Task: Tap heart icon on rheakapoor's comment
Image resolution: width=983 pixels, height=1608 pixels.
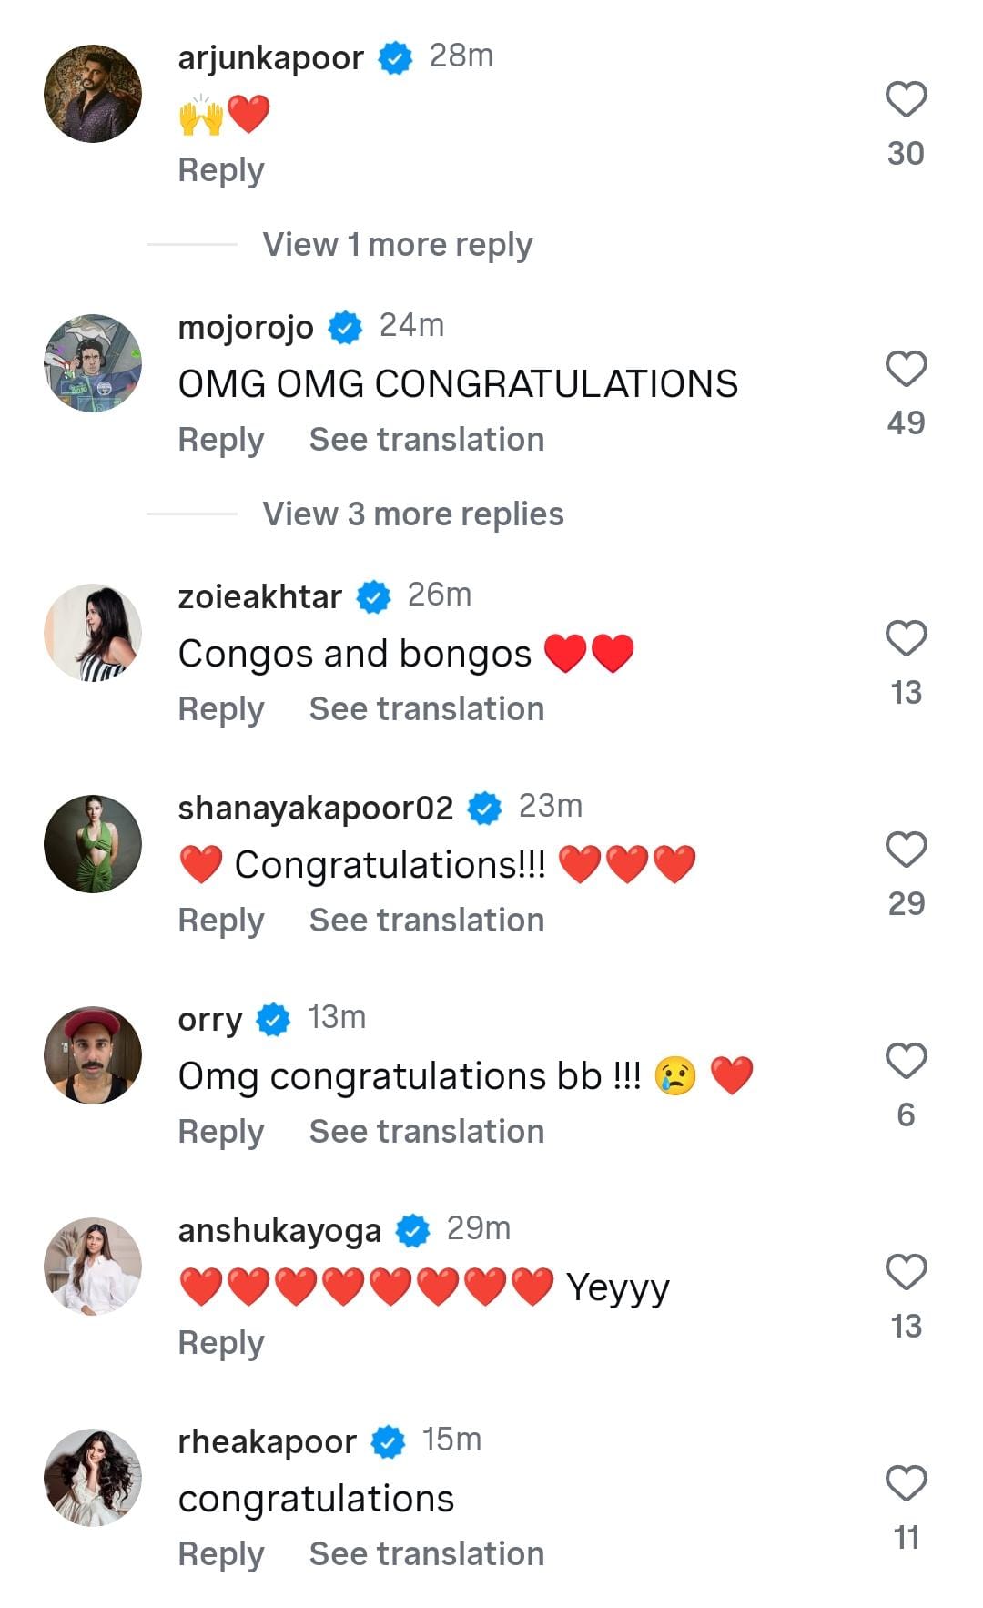Action: pyautogui.click(x=906, y=1483)
